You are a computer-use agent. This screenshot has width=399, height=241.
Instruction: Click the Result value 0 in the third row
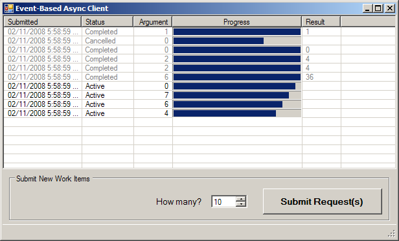point(308,50)
